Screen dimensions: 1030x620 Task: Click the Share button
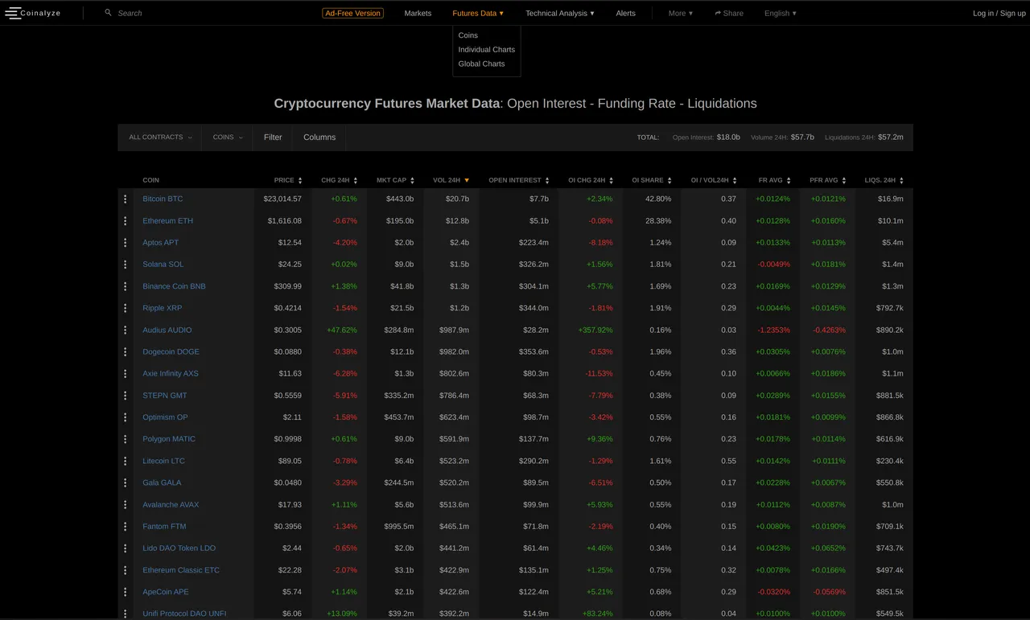729,13
